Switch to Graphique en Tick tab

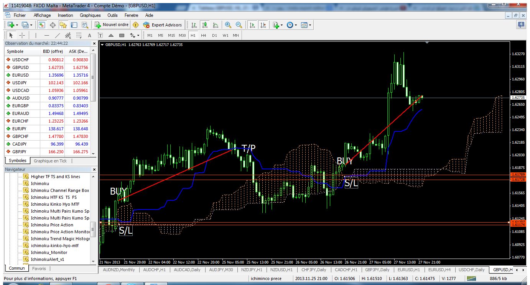click(50, 161)
